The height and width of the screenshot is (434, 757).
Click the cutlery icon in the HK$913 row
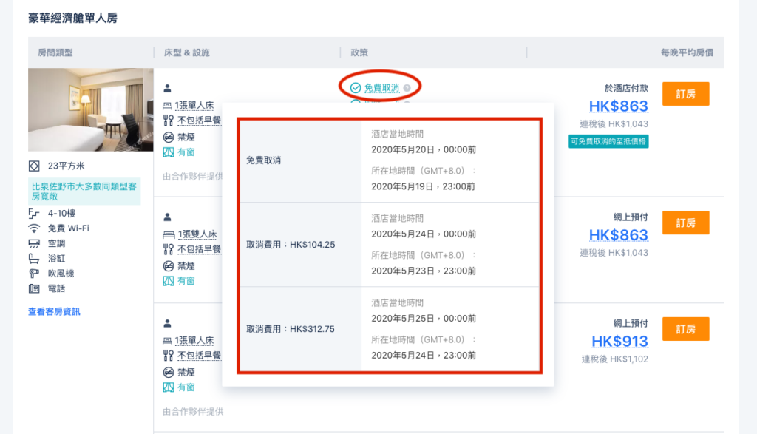pos(168,356)
